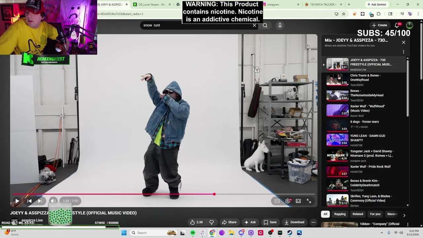Play the video
The height and width of the screenshot is (238, 423).
tap(17, 201)
